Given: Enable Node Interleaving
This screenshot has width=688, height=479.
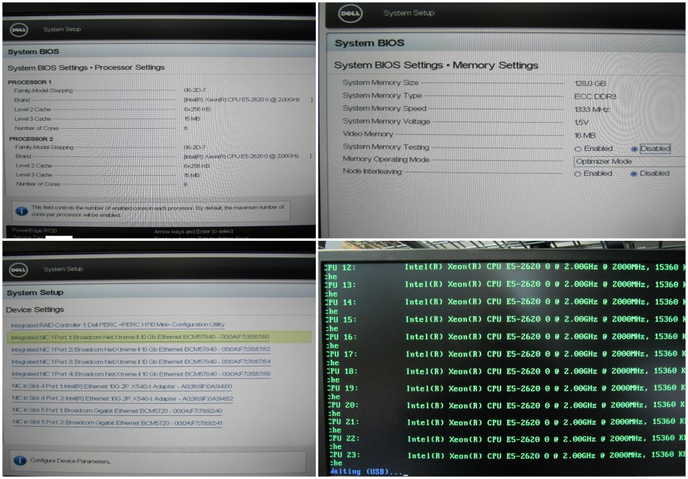Looking at the screenshot, I should click(x=577, y=174).
